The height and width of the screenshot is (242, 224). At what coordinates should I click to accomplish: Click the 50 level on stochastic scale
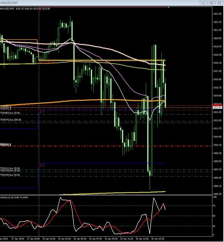[214, 216]
